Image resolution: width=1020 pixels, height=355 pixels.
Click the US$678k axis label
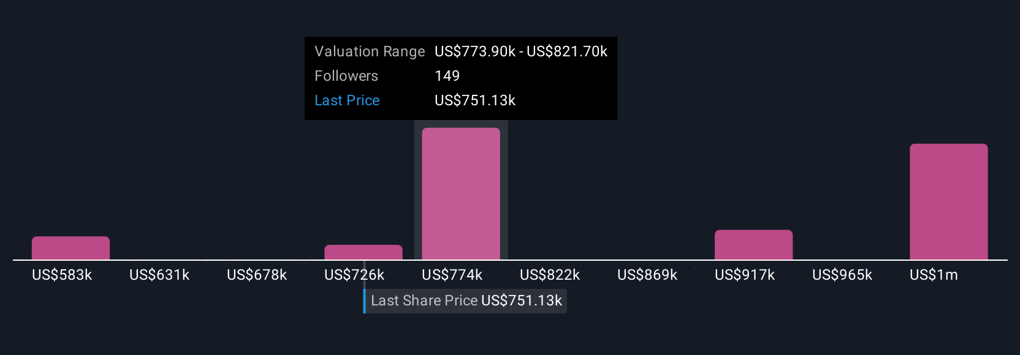click(257, 275)
